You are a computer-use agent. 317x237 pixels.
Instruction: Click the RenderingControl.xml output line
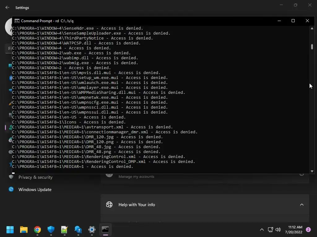tap(99, 156)
